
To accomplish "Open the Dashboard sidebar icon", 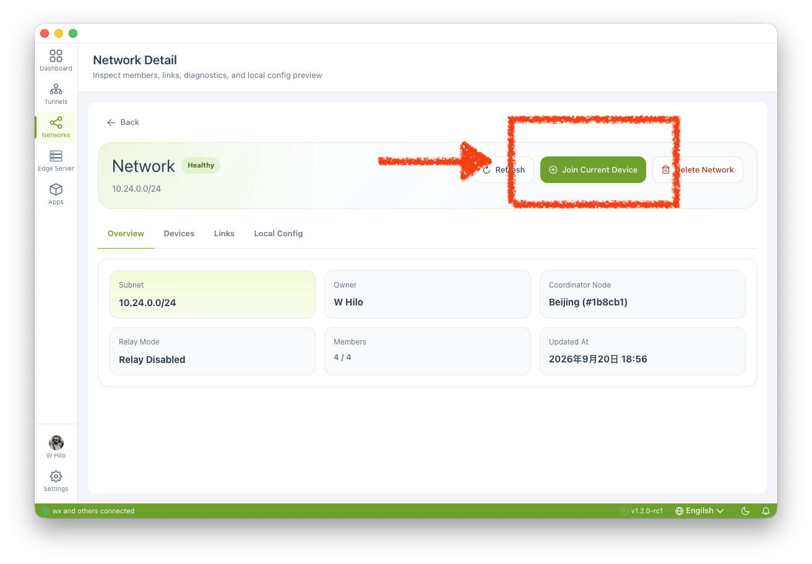I will (56, 61).
